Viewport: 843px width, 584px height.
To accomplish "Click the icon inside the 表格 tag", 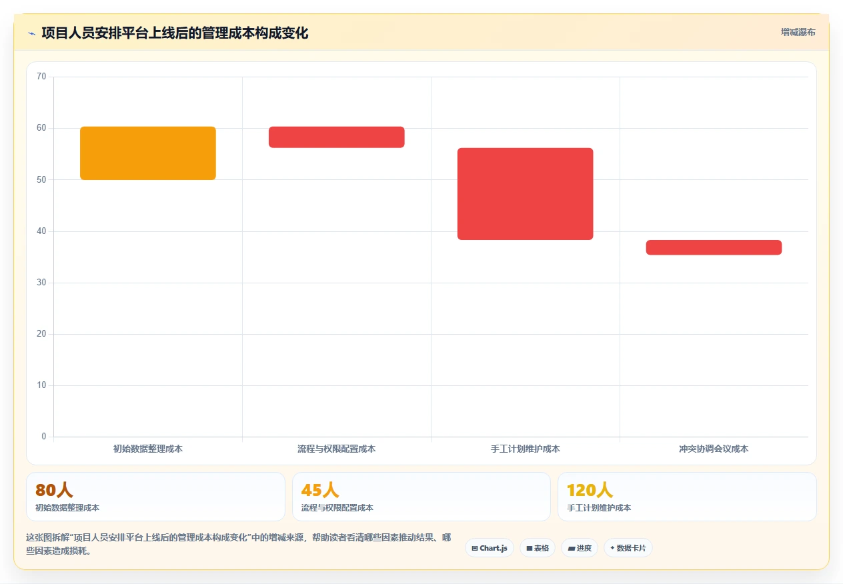I will pos(530,549).
